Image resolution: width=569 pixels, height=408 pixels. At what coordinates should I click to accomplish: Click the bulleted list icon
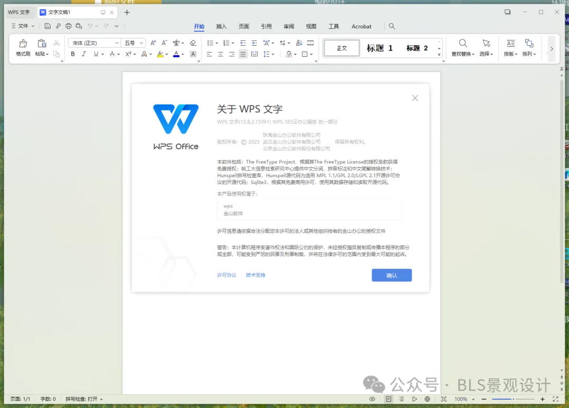210,43
